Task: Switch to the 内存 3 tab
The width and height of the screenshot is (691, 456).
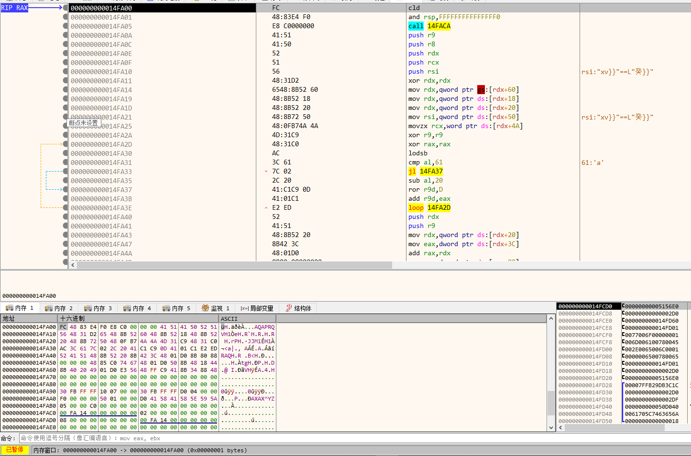Action: click(x=98, y=308)
